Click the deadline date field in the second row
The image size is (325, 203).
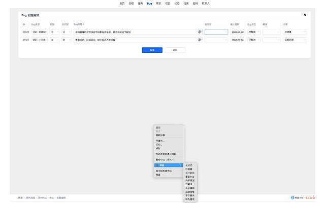(238, 40)
